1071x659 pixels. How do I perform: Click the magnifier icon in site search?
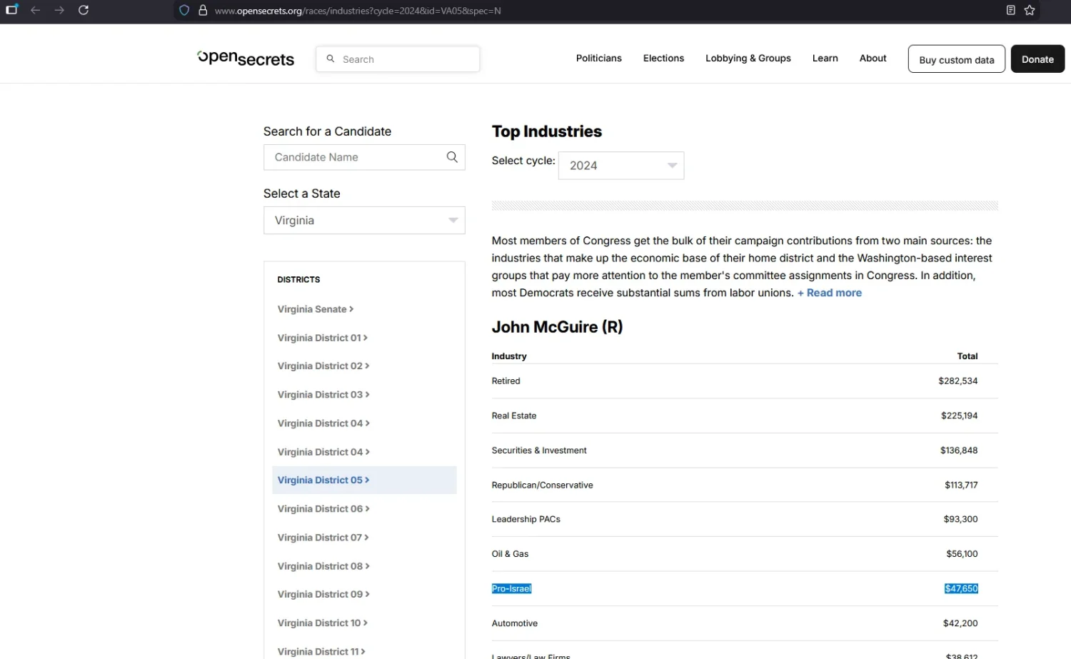[x=331, y=59]
